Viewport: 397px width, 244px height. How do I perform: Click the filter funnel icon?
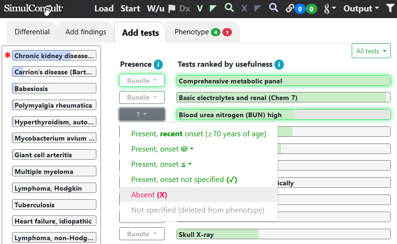click(391, 9)
